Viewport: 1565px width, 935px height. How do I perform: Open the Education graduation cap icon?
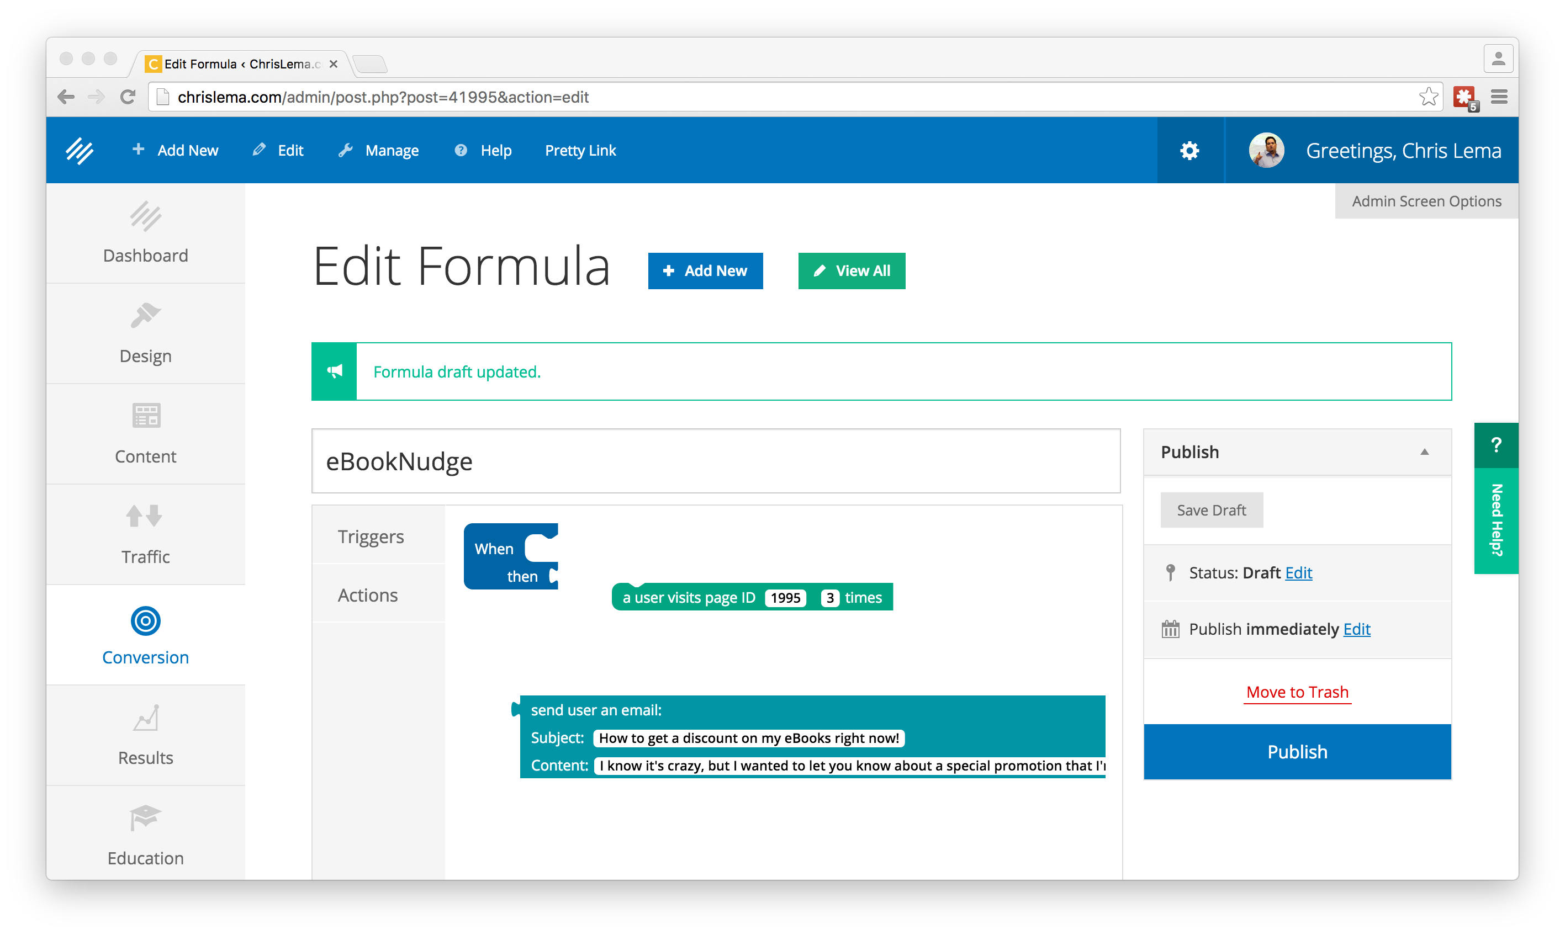tap(146, 818)
